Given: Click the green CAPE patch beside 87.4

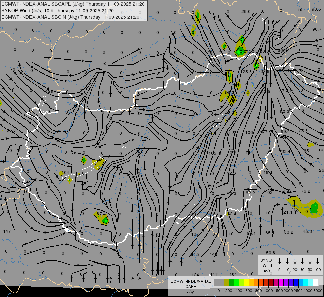Looking at the screenshot, I should pyautogui.click(x=105, y=221).
